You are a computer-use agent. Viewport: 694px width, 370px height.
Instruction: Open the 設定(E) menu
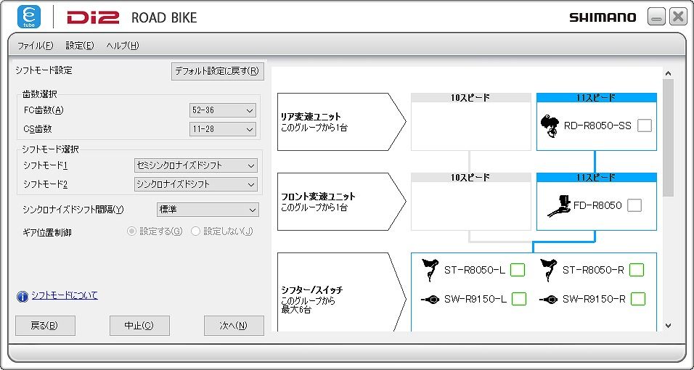(80, 46)
